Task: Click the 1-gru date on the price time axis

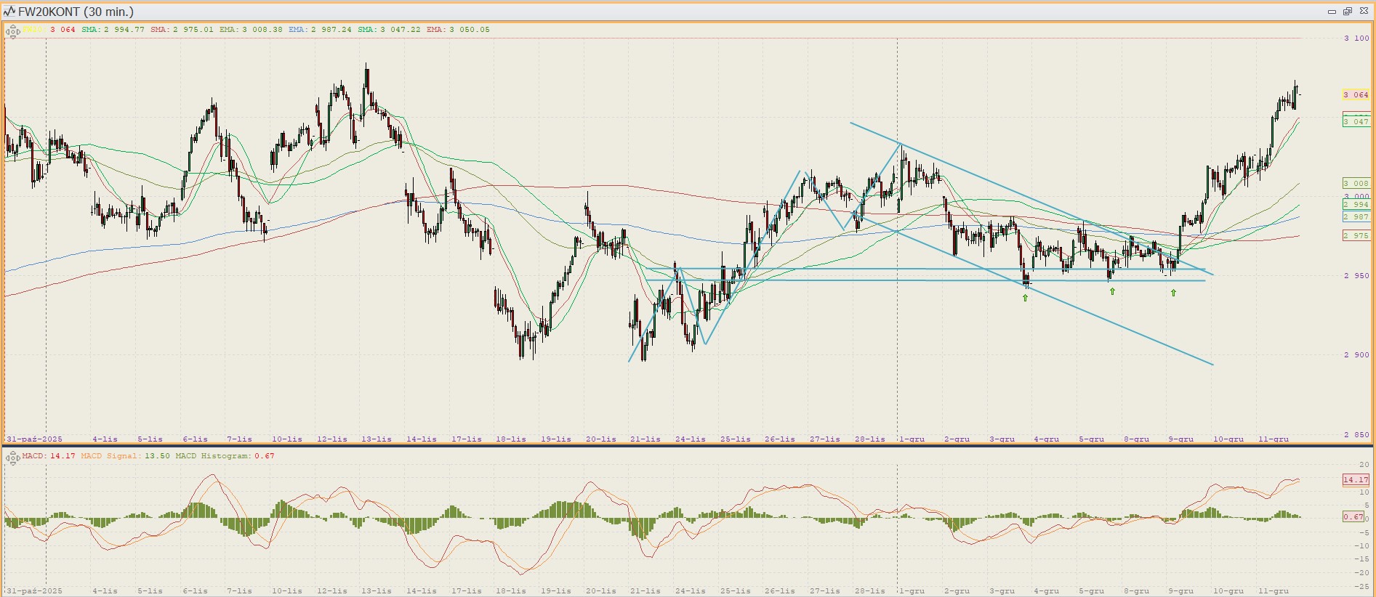Action: 912,439
